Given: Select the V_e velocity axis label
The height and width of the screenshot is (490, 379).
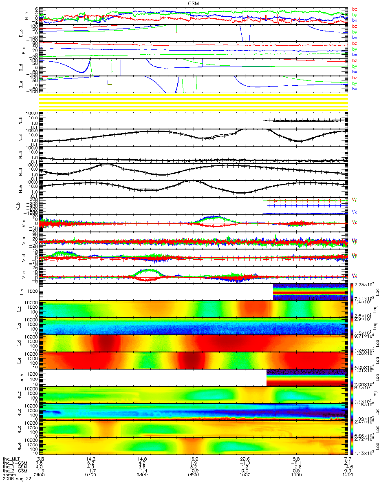Looking at the screenshot, I should click(24, 275).
